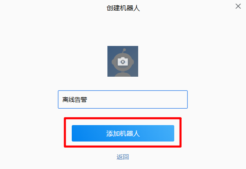Screen dimensions: 246x169
Task: Open avatar picker from the gray robot picture
Action: click(123, 61)
